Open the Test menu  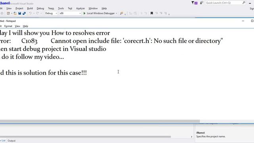(x=70, y=8)
